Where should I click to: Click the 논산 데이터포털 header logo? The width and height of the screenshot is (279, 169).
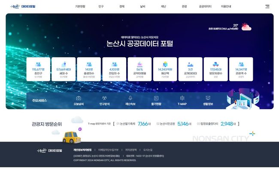click(23, 6)
